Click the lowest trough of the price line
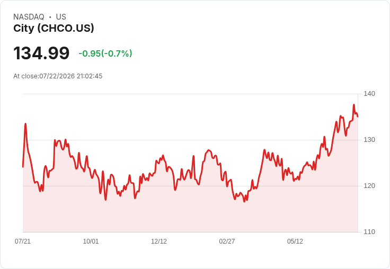 (244, 201)
